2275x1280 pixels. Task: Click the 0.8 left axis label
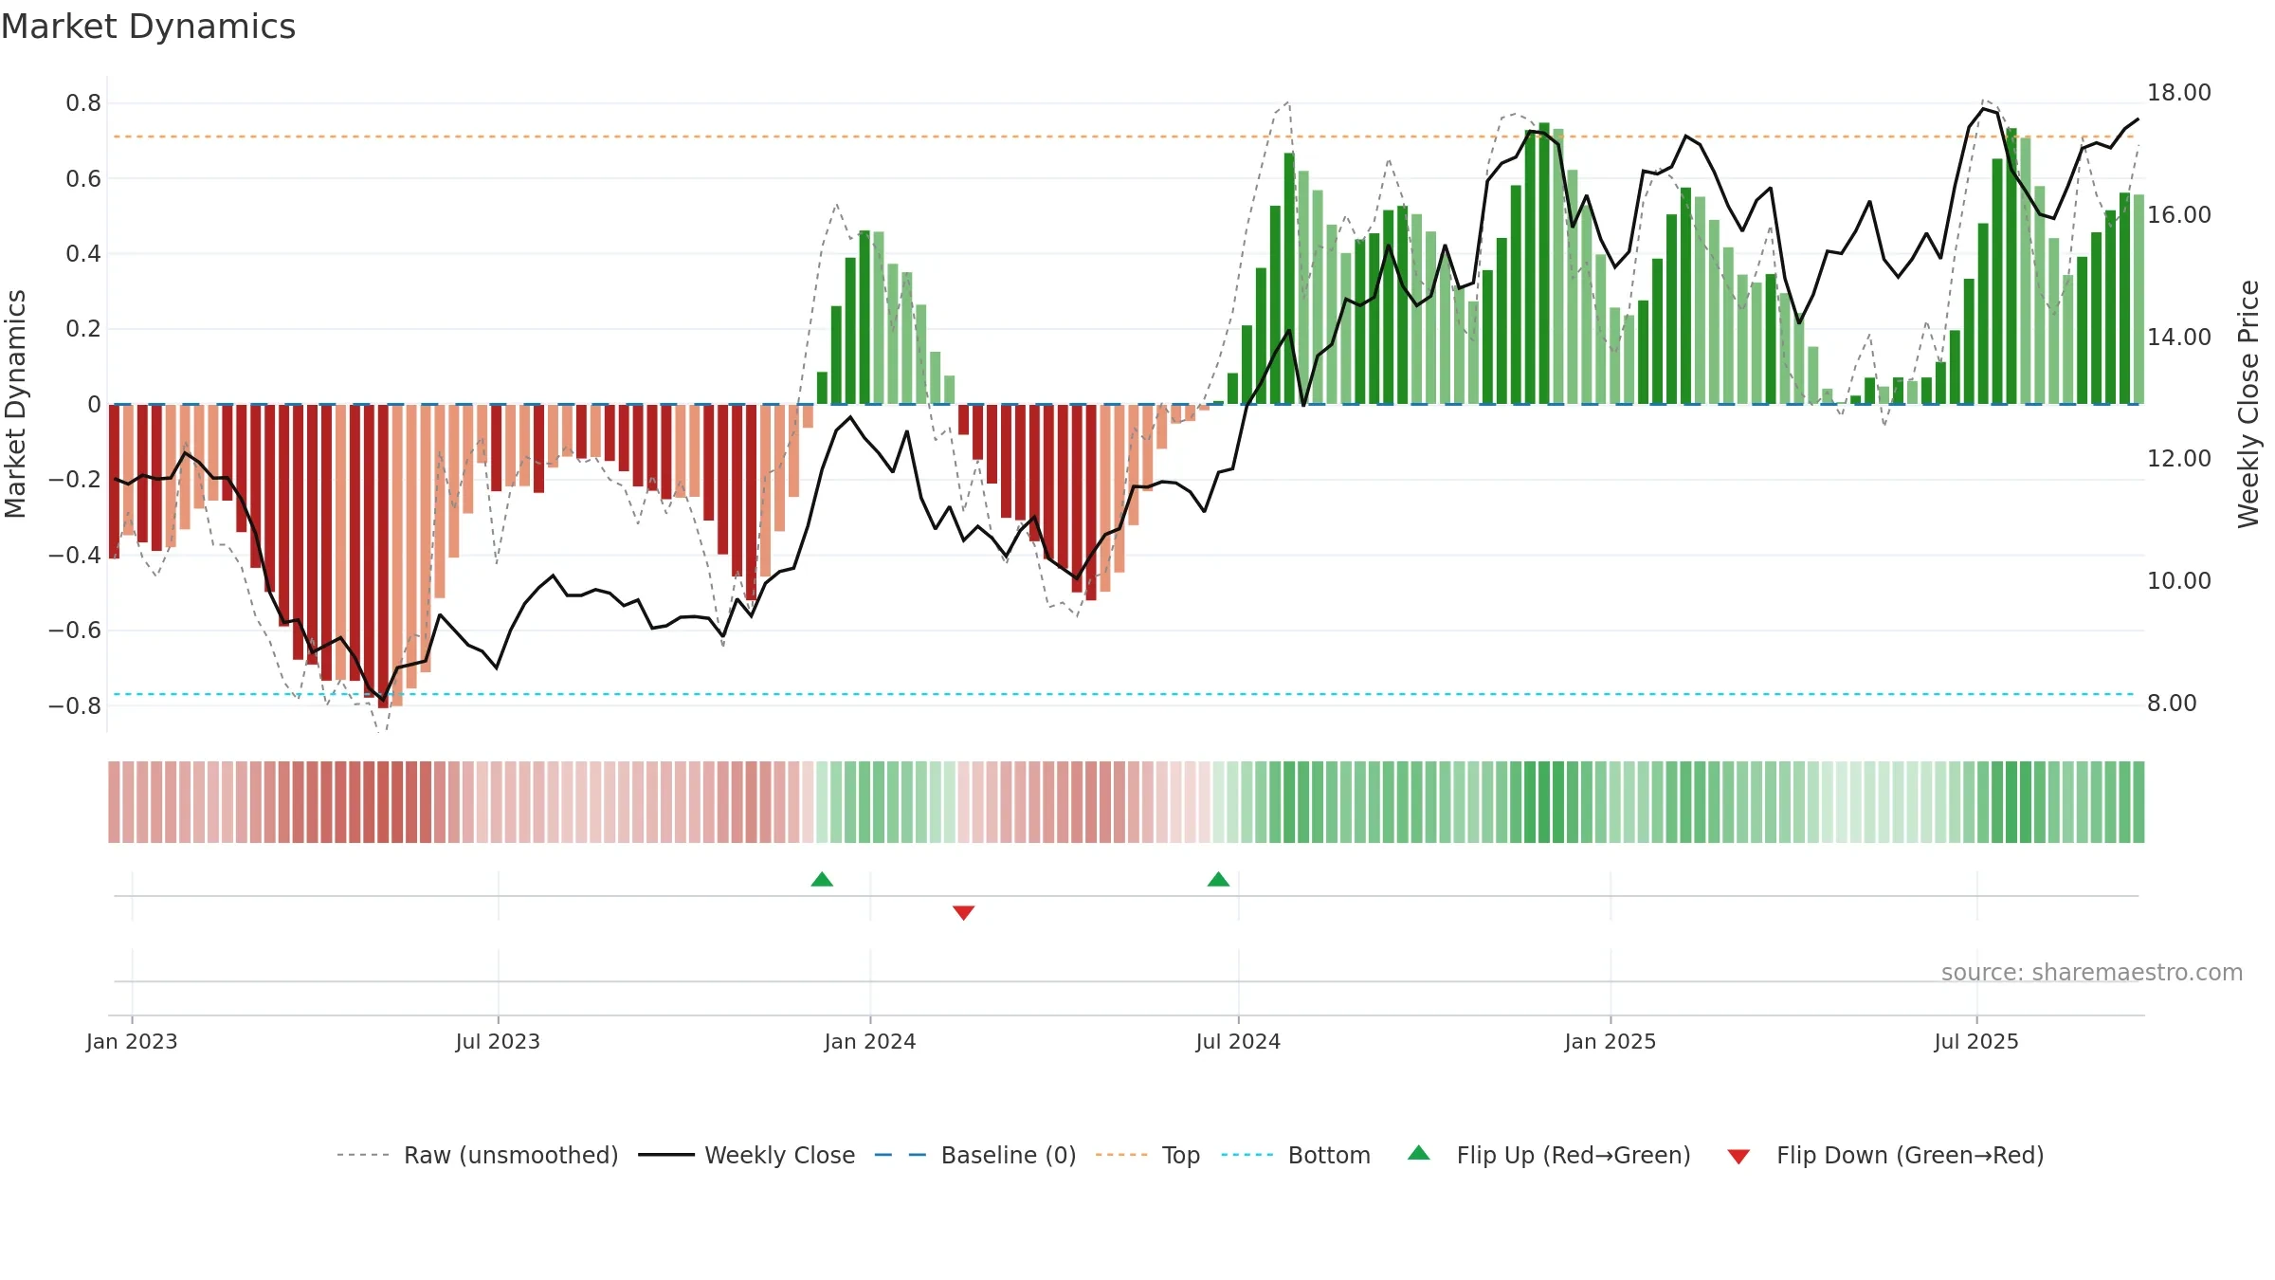tap(83, 103)
